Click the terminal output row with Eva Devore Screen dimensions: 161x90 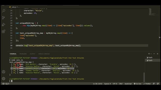tap(44, 64)
